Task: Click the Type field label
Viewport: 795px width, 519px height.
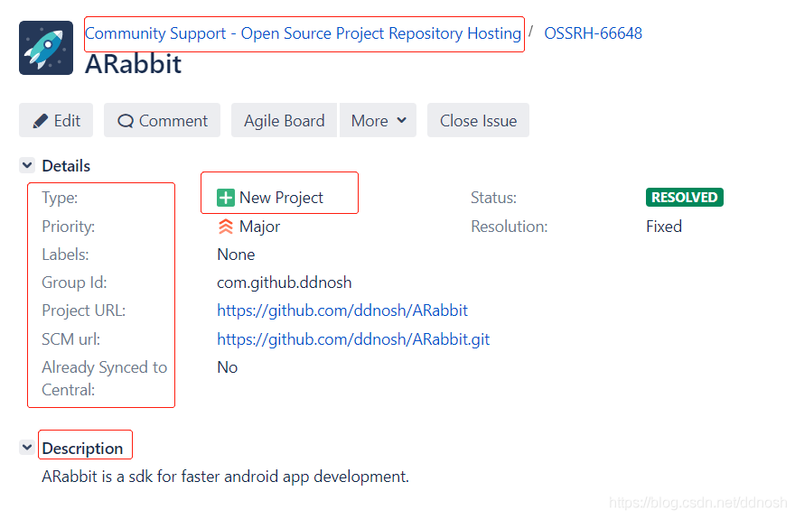Action: point(60,198)
